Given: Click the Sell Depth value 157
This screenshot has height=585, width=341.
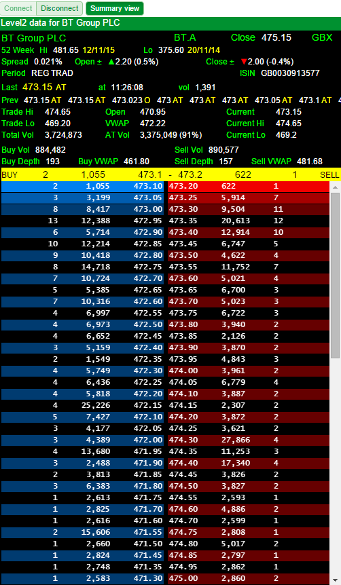Looking at the screenshot, I should pos(226,162).
